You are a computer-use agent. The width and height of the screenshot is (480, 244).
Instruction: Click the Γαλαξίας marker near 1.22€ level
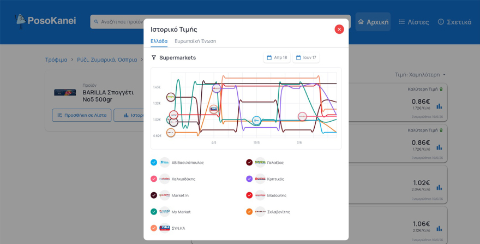point(171,97)
